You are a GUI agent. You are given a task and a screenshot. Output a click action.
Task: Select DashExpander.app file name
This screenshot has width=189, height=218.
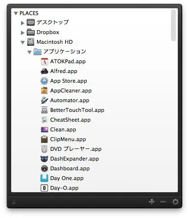(75, 159)
